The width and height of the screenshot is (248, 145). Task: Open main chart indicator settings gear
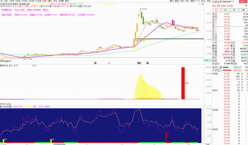[20, 4]
